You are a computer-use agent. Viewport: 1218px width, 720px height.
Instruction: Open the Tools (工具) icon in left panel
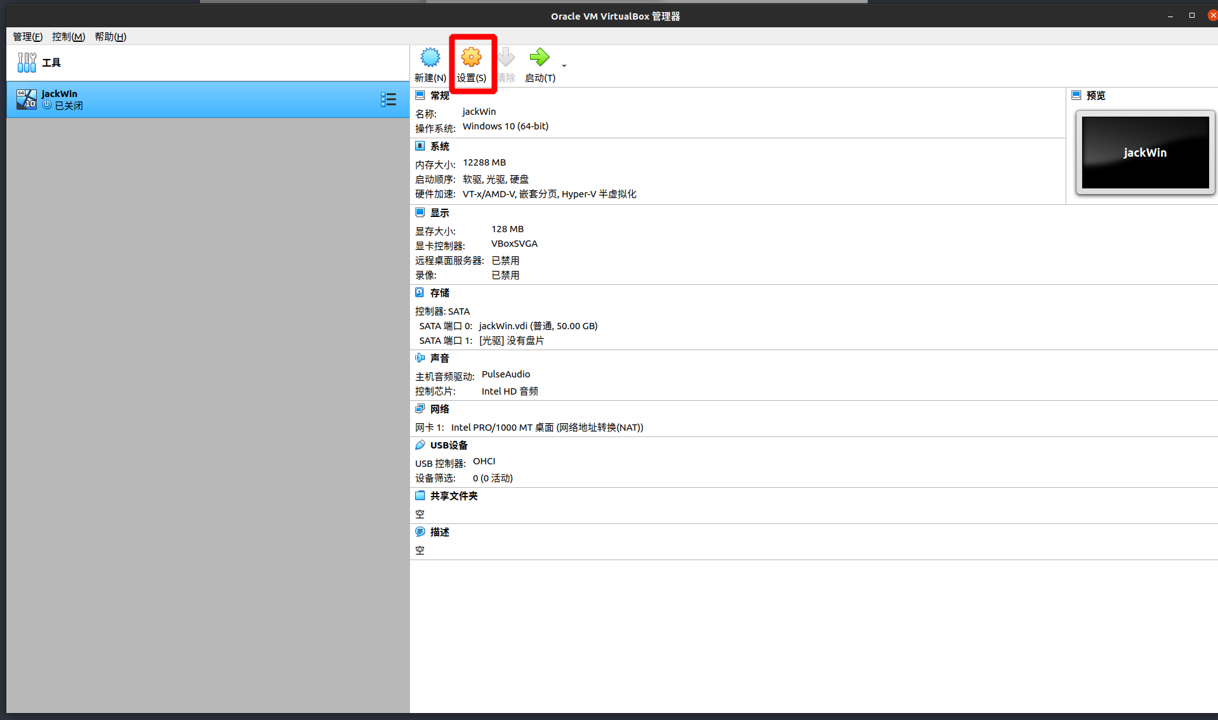(27, 62)
